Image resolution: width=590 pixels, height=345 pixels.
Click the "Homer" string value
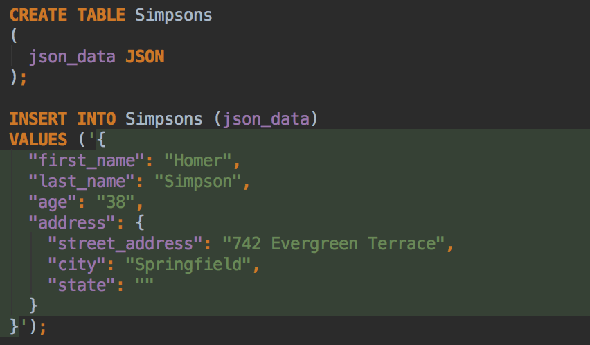point(197,160)
